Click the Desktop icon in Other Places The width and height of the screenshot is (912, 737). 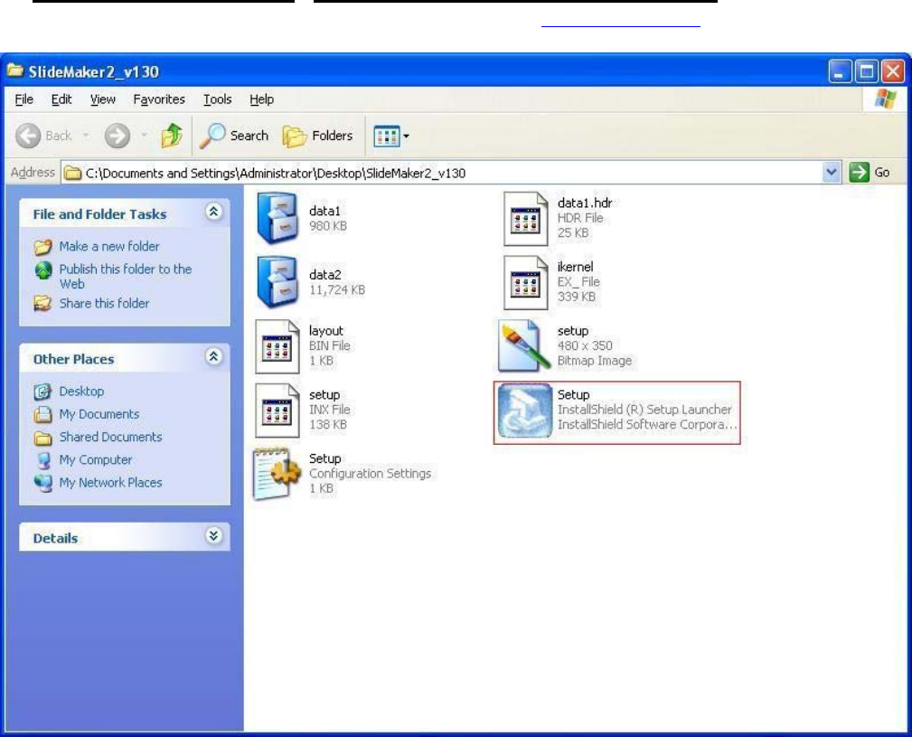click(43, 392)
